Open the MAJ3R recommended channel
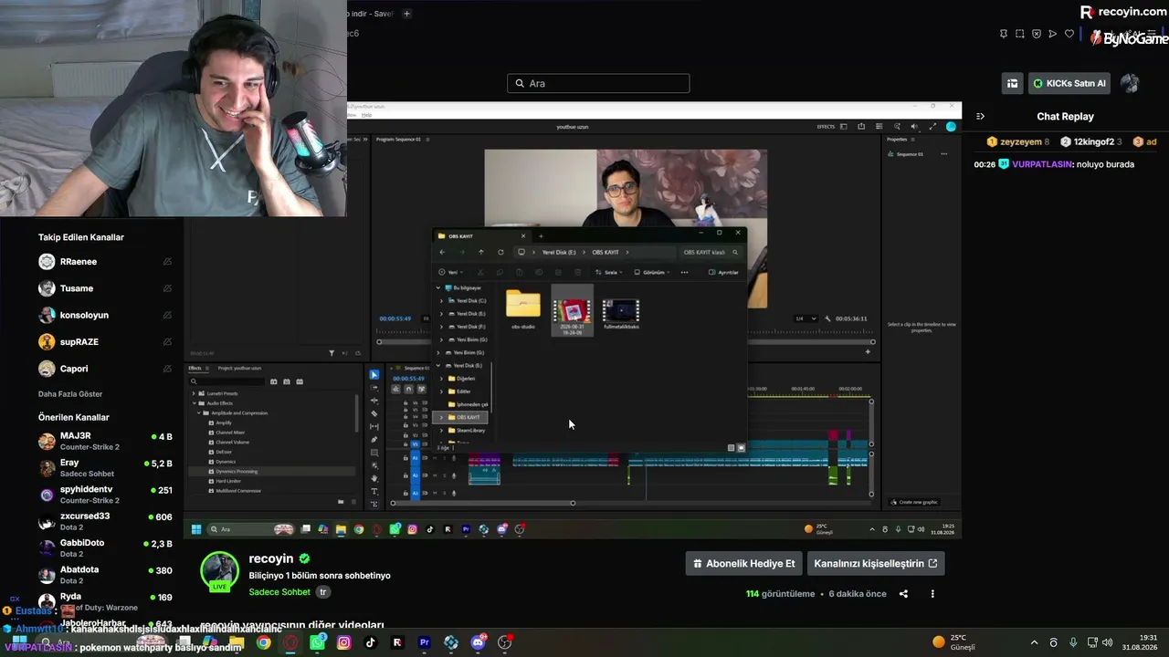1169x657 pixels. (x=105, y=442)
